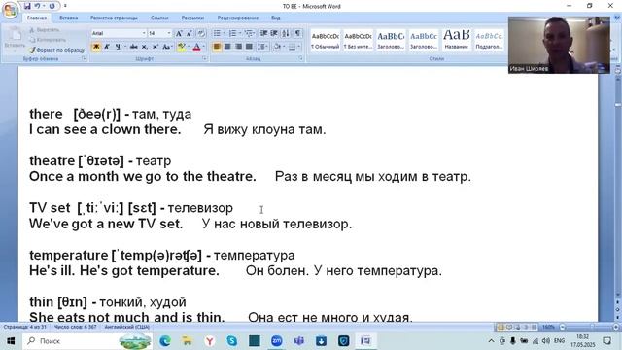Decrease font size with shrink font icon
The image size is (622, 350).
coord(190,33)
